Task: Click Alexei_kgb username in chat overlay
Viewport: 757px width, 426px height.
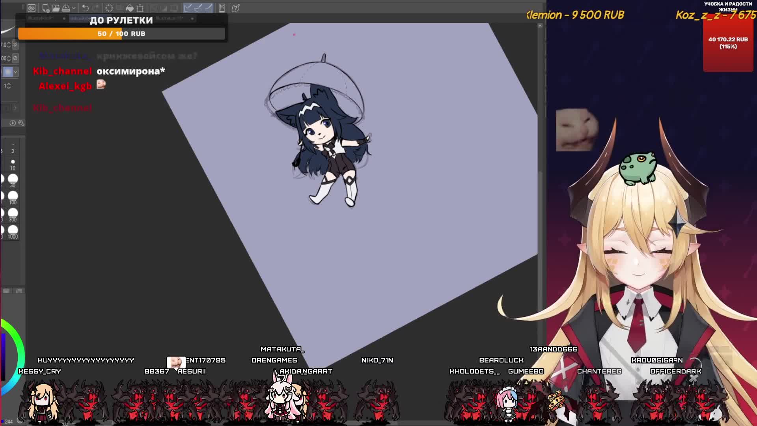Action: point(65,86)
